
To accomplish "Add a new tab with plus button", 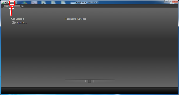I will pos(23,6).
